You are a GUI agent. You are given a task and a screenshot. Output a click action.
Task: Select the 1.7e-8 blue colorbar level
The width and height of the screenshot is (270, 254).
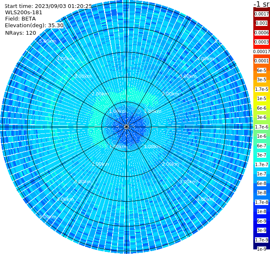tap(262, 202)
